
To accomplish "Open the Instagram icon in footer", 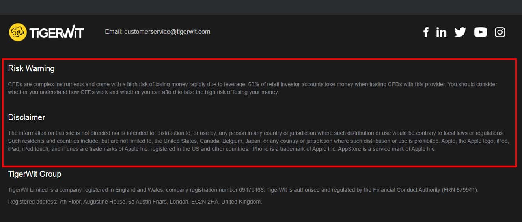I will 500,32.
